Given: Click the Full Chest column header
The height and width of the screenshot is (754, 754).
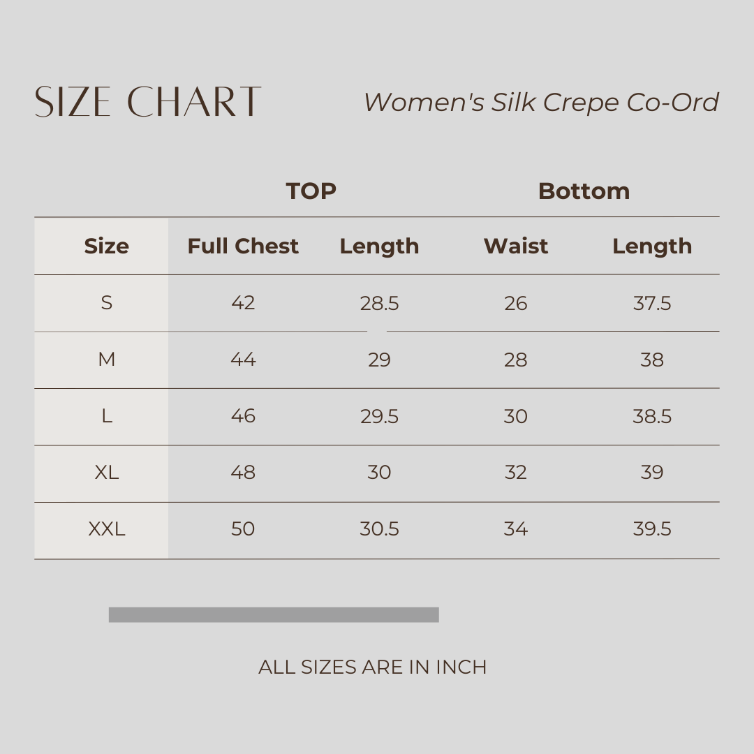Looking at the screenshot, I should (243, 246).
